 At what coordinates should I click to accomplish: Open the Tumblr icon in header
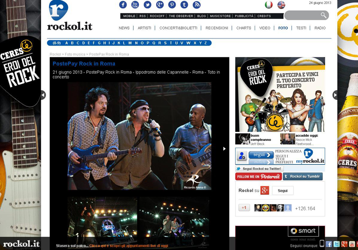click(x=184, y=4)
